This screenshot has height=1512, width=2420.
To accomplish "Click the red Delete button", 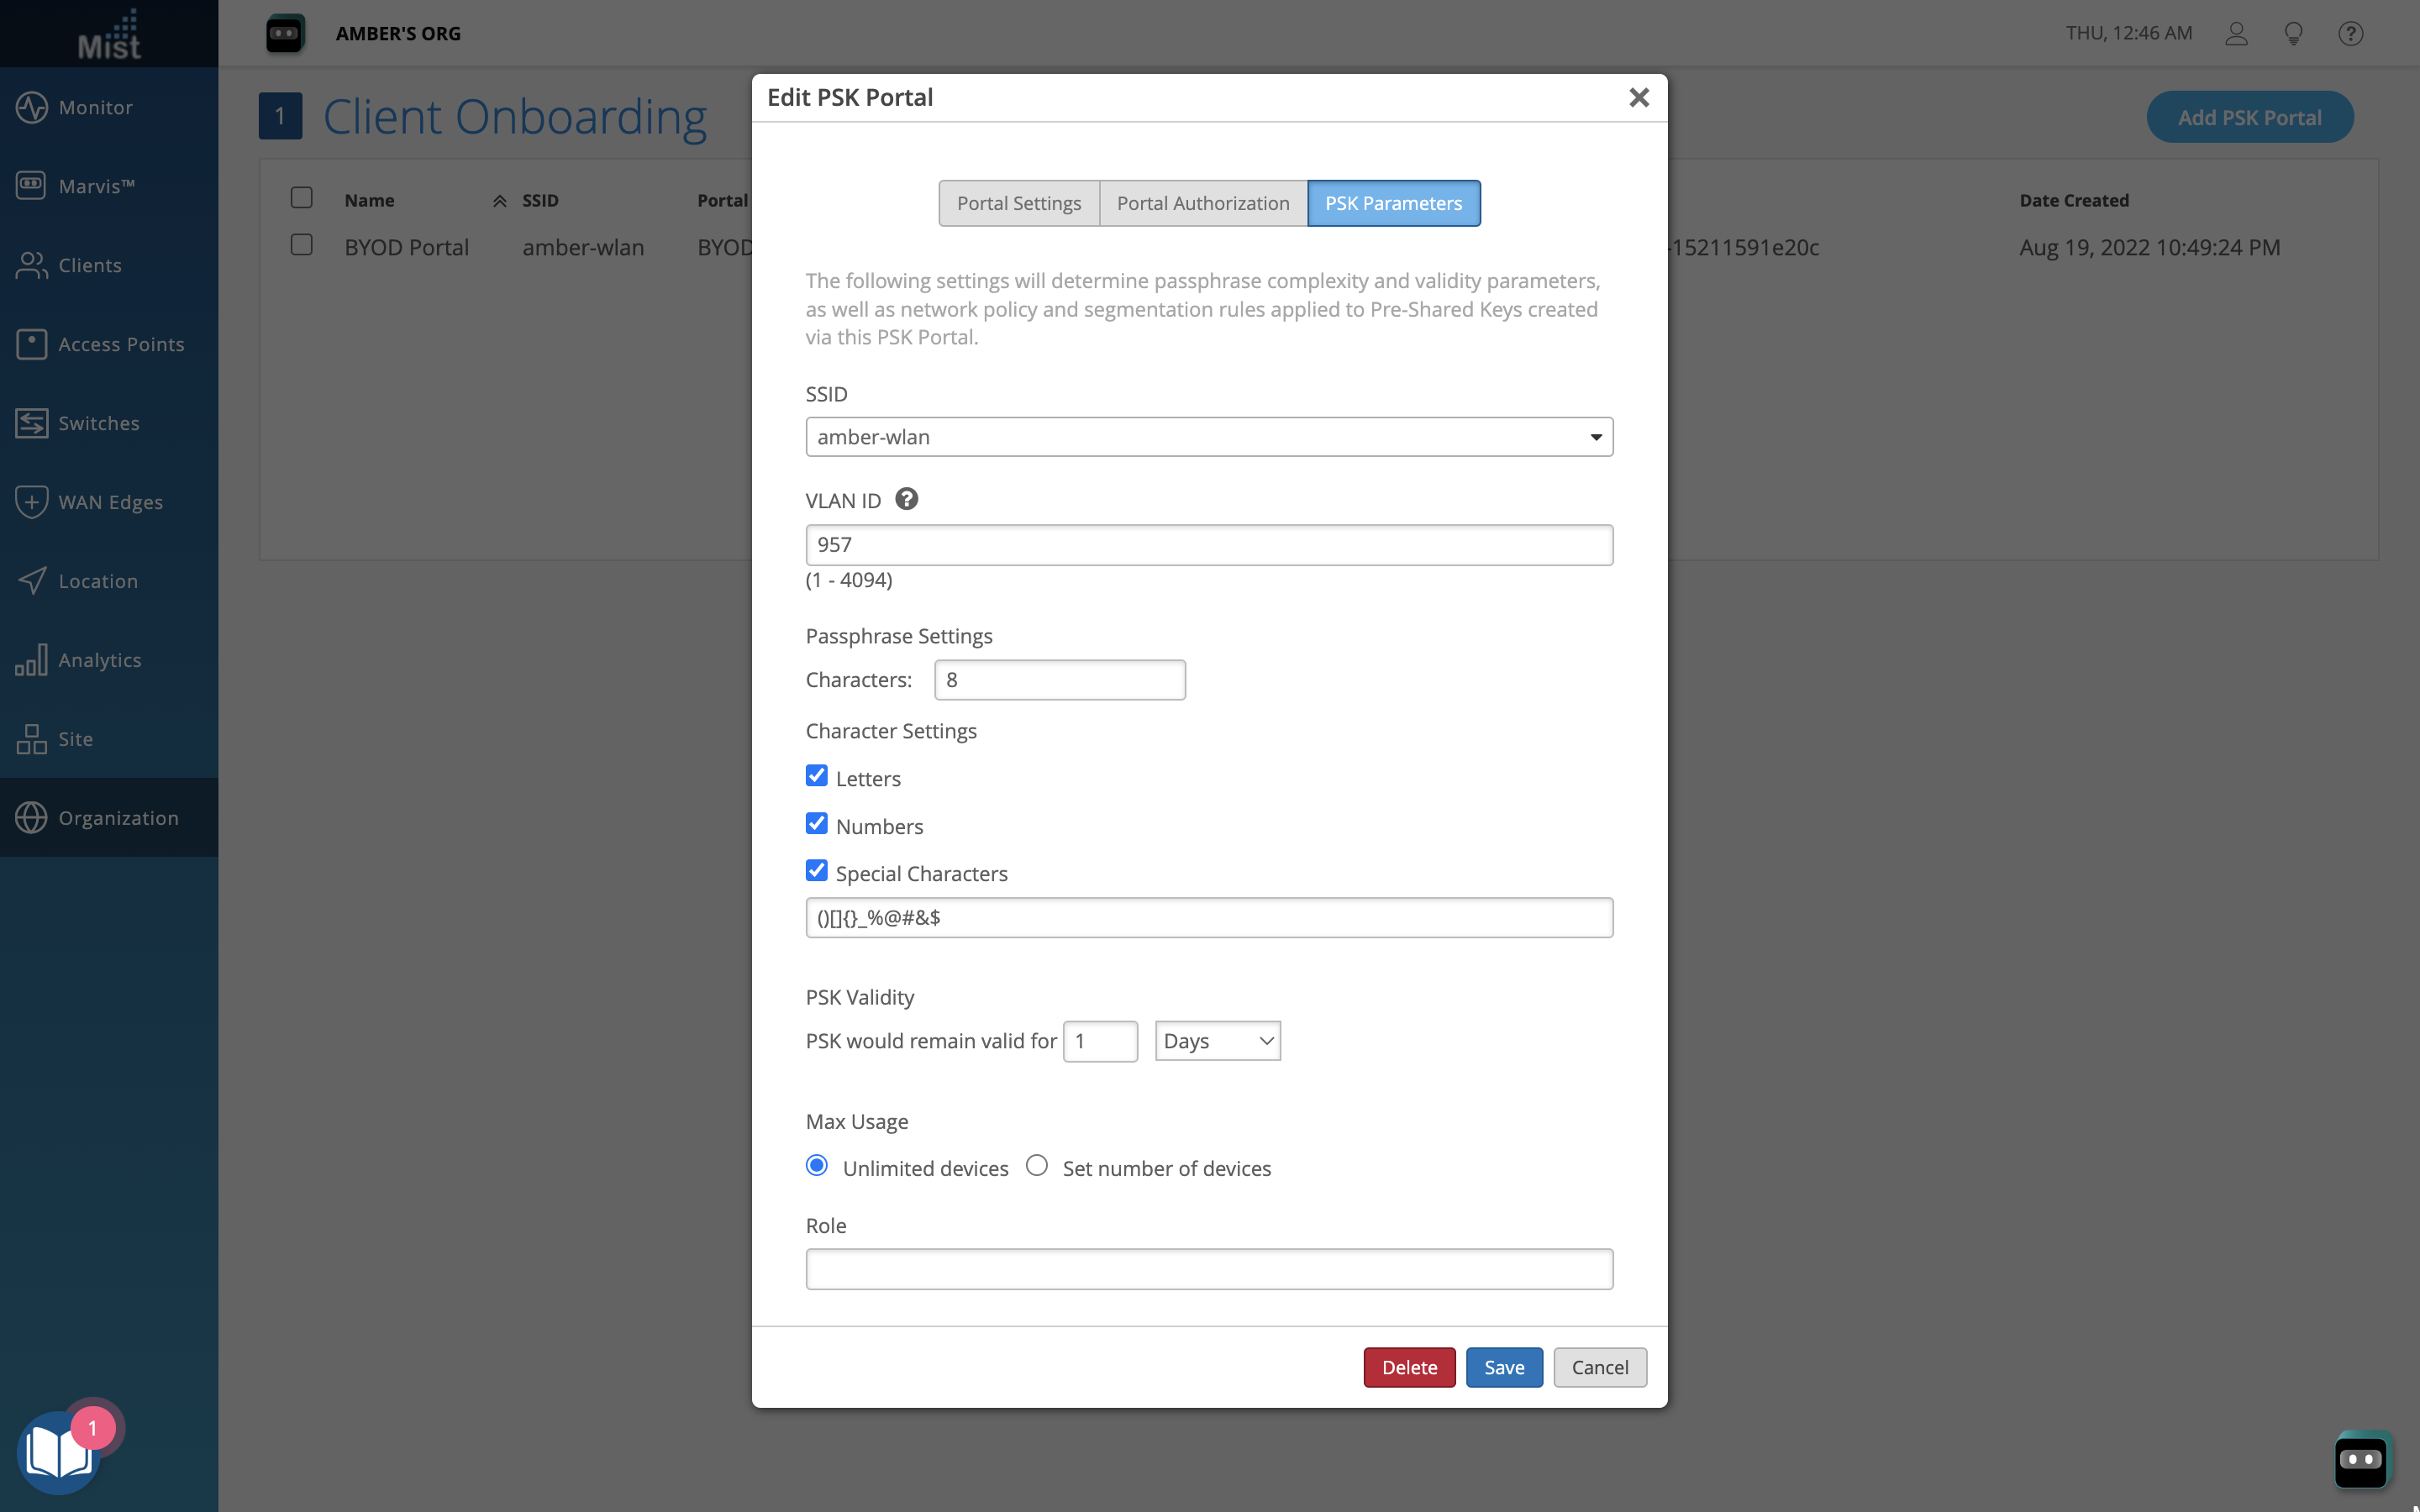I will point(1408,1367).
